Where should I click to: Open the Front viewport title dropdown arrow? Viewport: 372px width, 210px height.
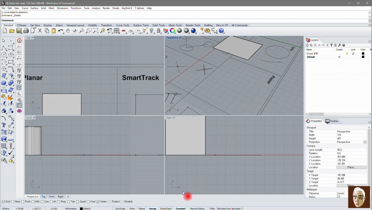click(34, 118)
